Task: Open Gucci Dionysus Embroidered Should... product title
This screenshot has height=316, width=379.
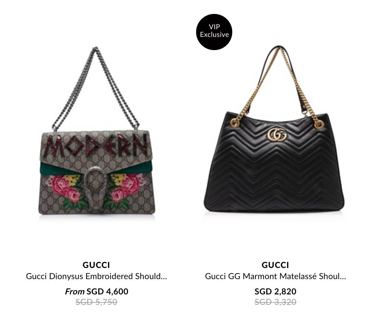Action: pyautogui.click(x=96, y=276)
